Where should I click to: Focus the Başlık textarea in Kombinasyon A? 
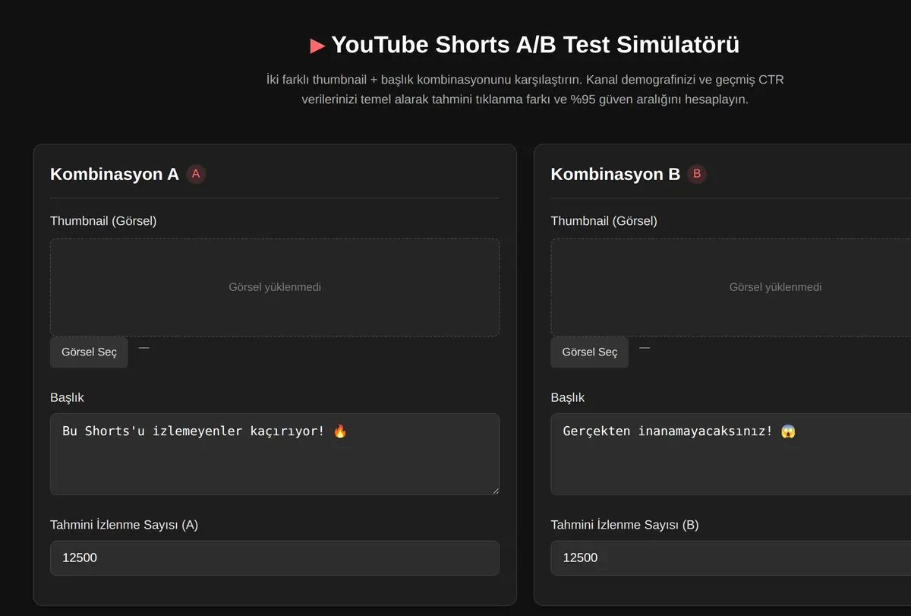275,454
